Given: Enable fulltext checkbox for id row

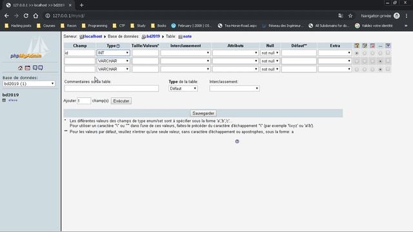Looking at the screenshot, I should pyautogui.click(x=388, y=53).
